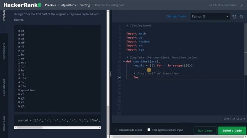247x138 pixels.
Task: Click the upload arrow icon near Upload Code
Action: pos(116,130)
